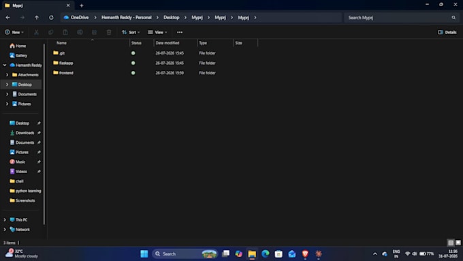
Task: Click the Copy toolbar icon
Action: point(51,32)
